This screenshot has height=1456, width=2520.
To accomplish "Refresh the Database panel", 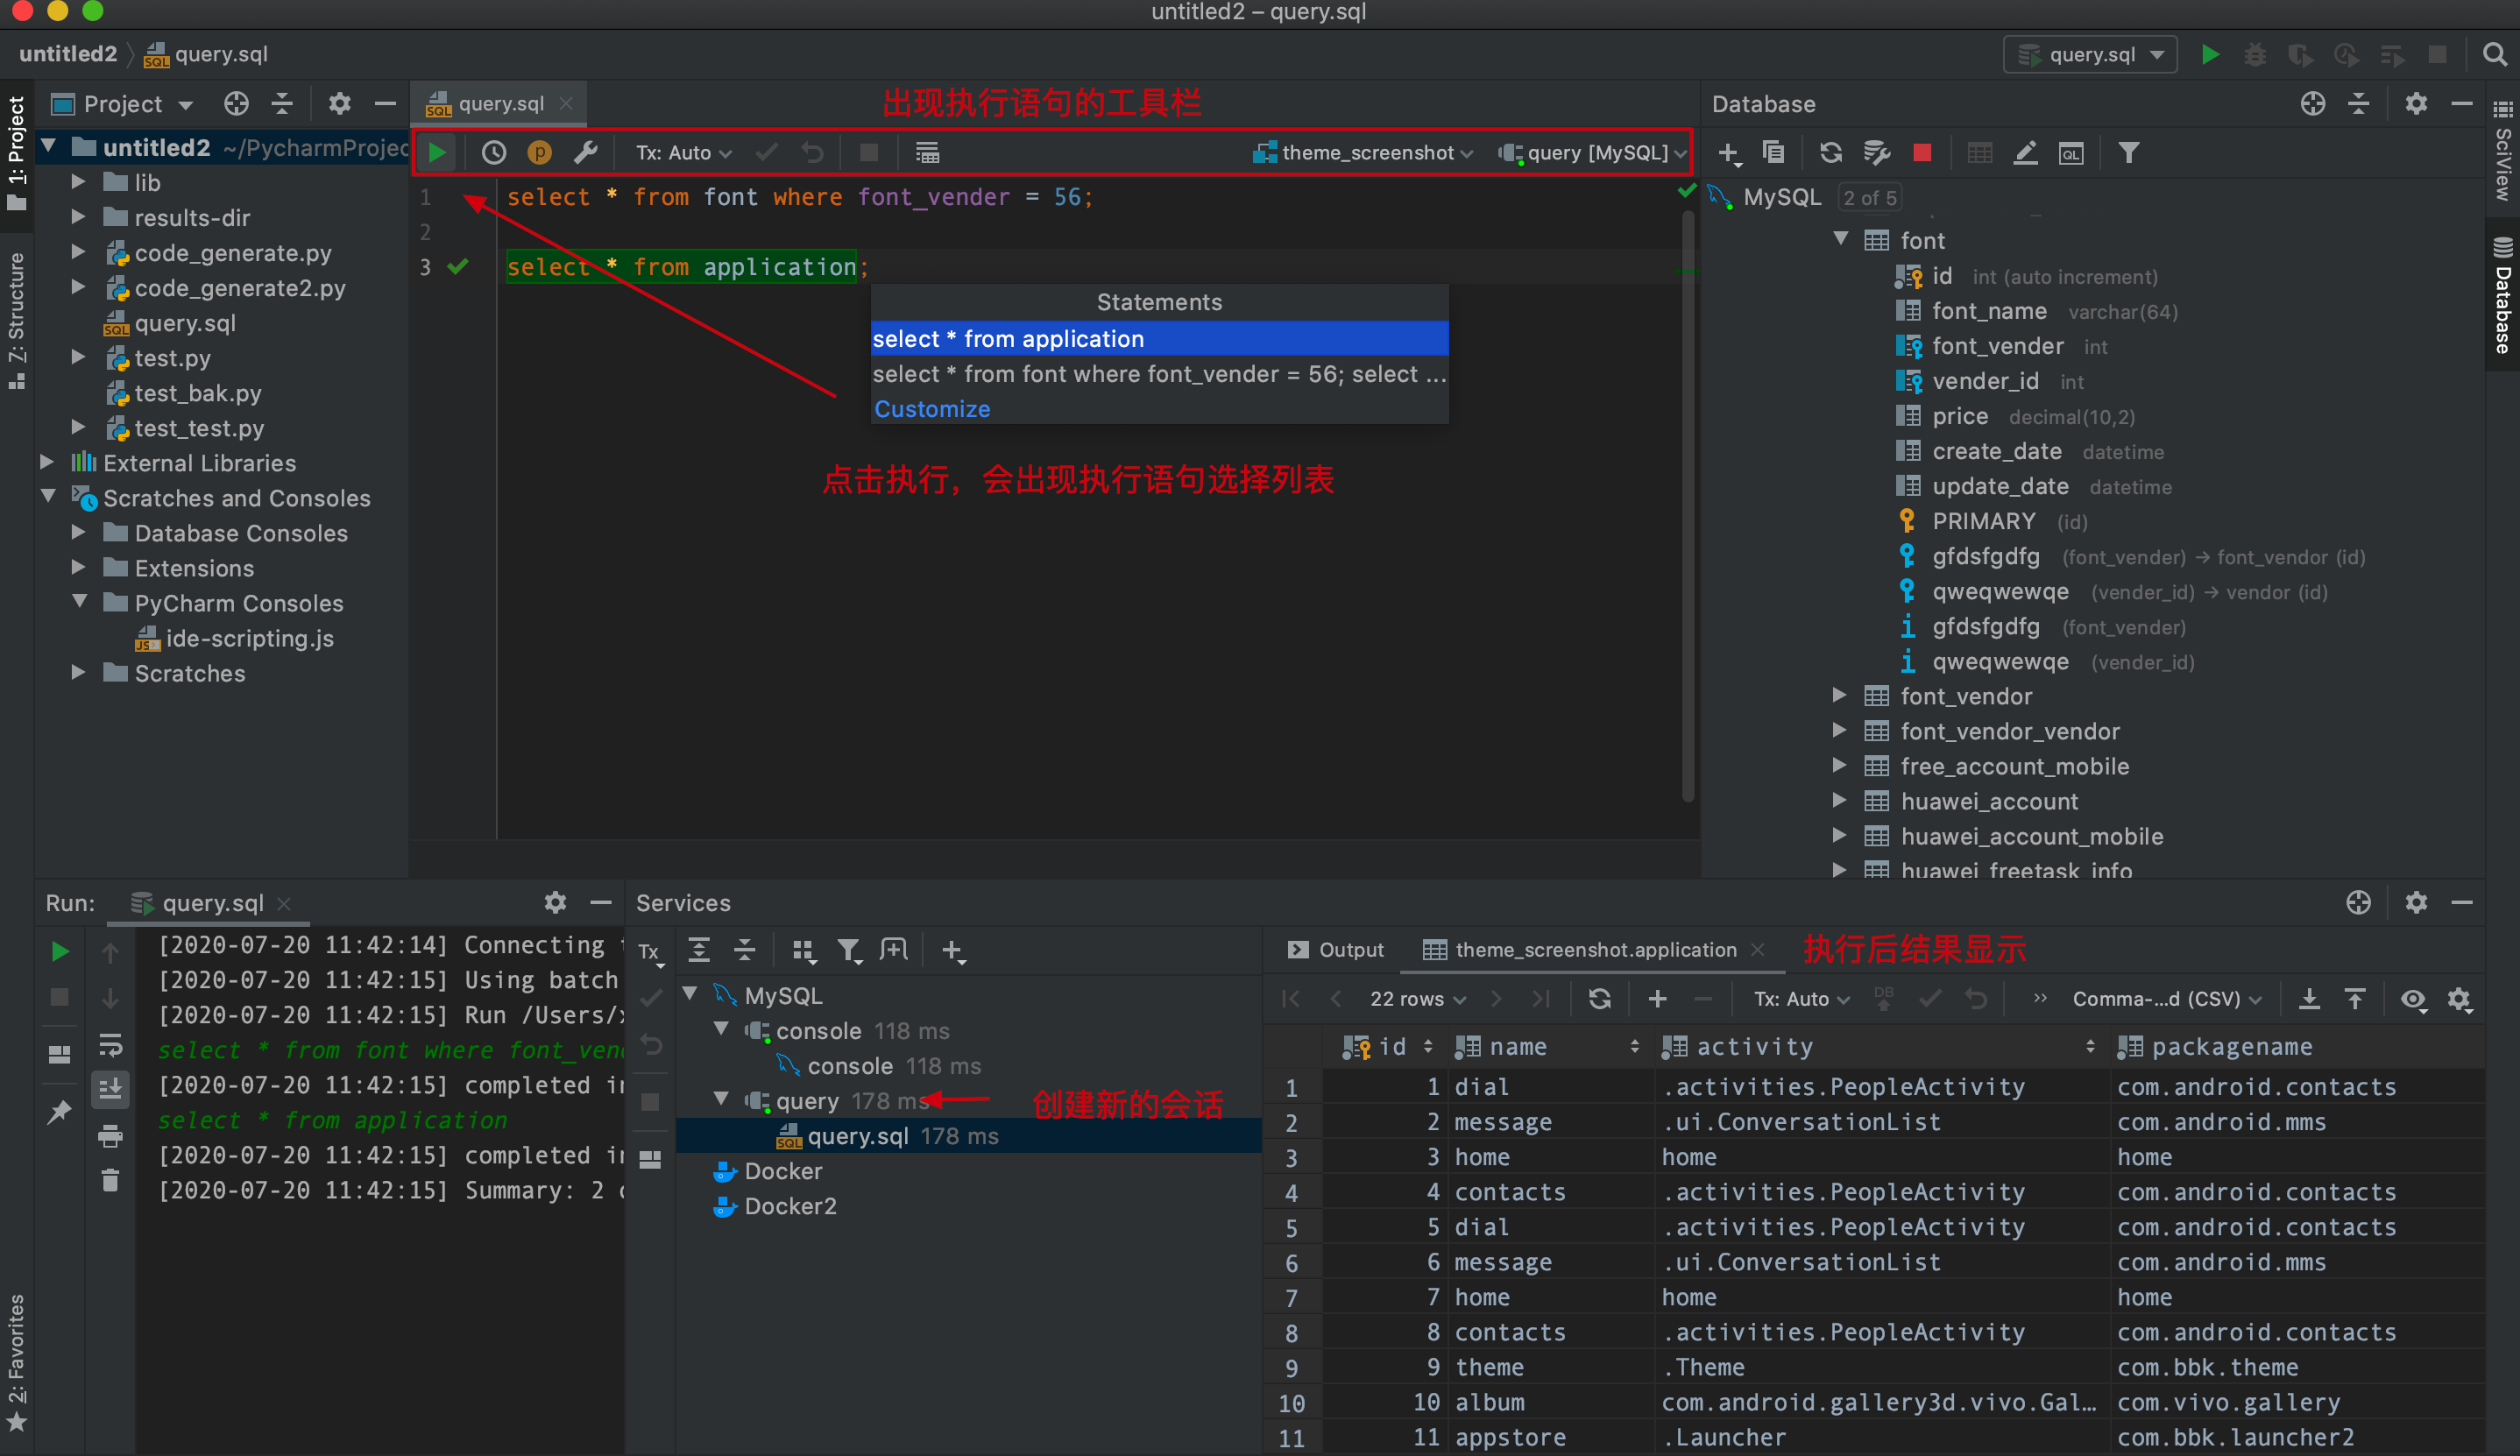I will [1830, 153].
